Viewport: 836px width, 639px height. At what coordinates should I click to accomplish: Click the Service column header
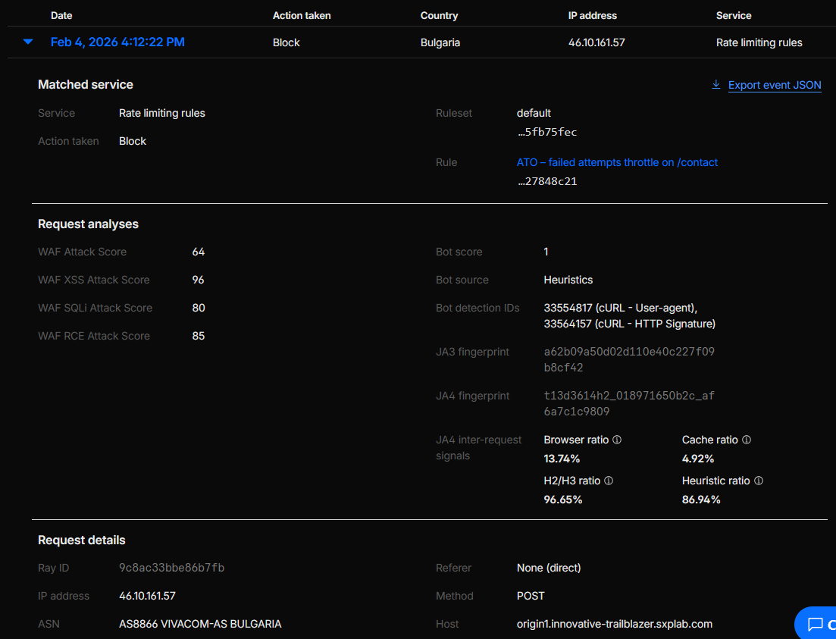[x=734, y=15]
